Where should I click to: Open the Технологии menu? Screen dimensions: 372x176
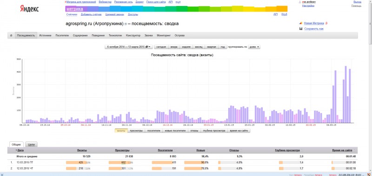(115, 36)
